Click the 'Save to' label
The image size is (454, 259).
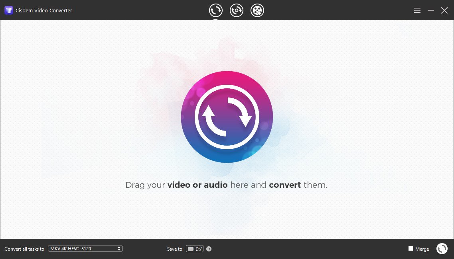coord(174,249)
